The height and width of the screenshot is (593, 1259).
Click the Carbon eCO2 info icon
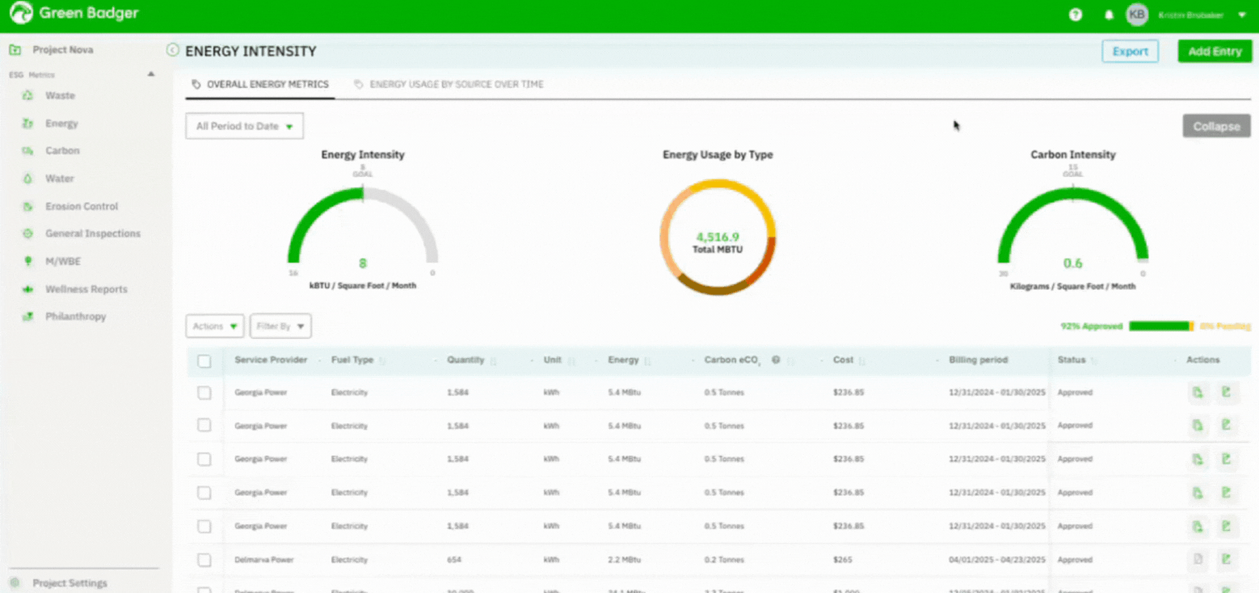click(x=776, y=359)
